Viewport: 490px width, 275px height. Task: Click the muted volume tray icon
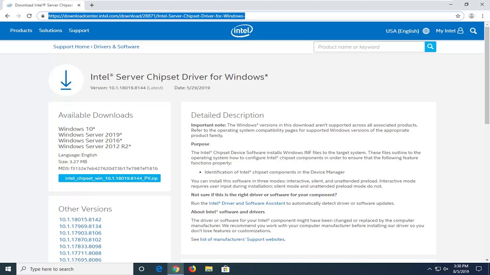click(446, 269)
